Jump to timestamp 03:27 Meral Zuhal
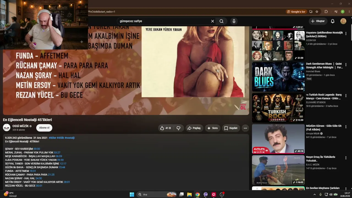The height and width of the screenshot is (198, 352). point(57,153)
